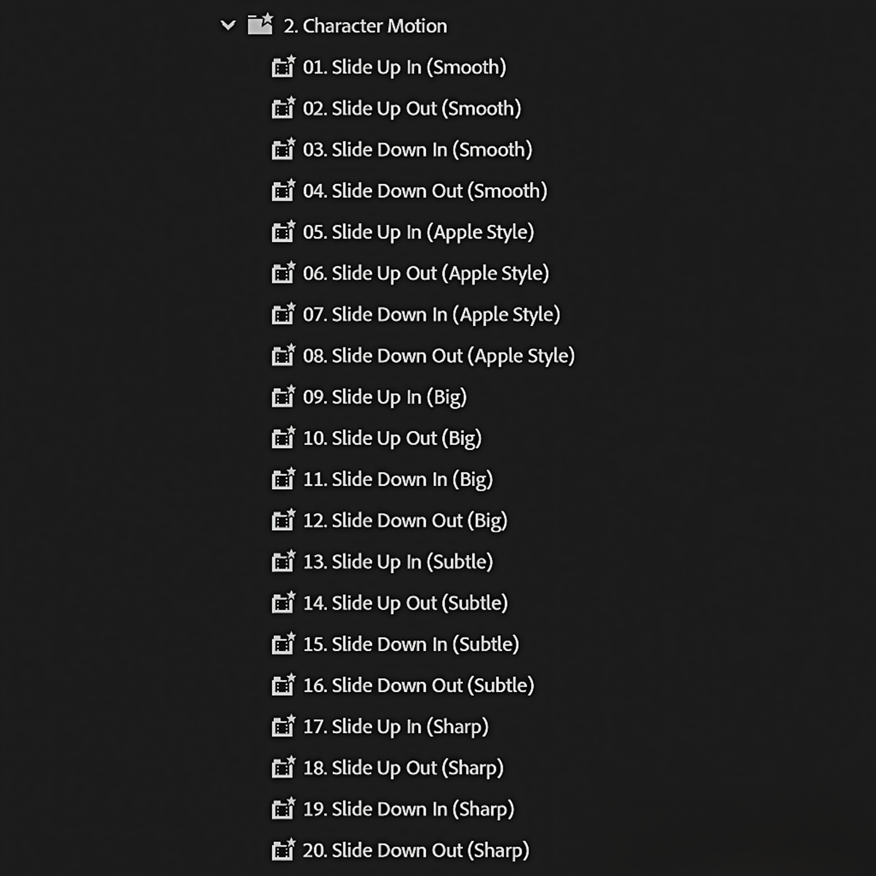Select 18. Slide Up Out (Sharp)
Viewport: 876px width, 876px height.
pos(403,767)
